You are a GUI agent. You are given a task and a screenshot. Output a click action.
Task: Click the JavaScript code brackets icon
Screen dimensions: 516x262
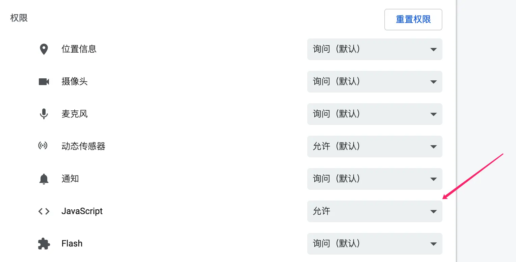tap(44, 211)
